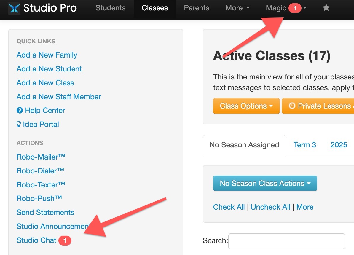
Task: Click the clock icon on Private Lessons
Action: click(292, 106)
